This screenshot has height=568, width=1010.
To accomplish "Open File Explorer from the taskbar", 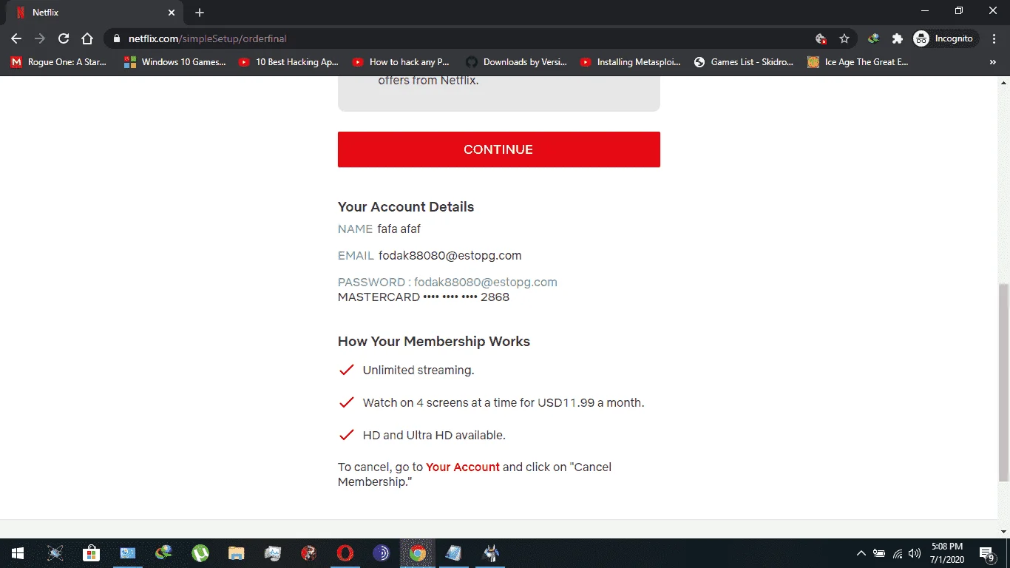I will (236, 553).
